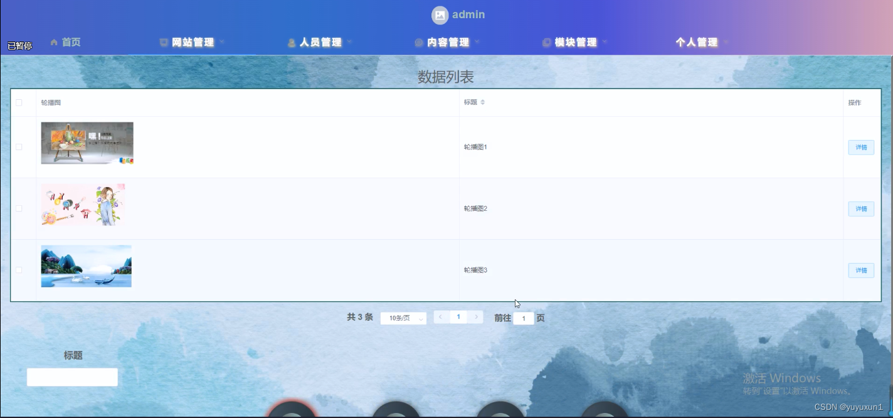This screenshot has height=418, width=893.
Task: Open the 模块管理 menu
Action: [574, 42]
